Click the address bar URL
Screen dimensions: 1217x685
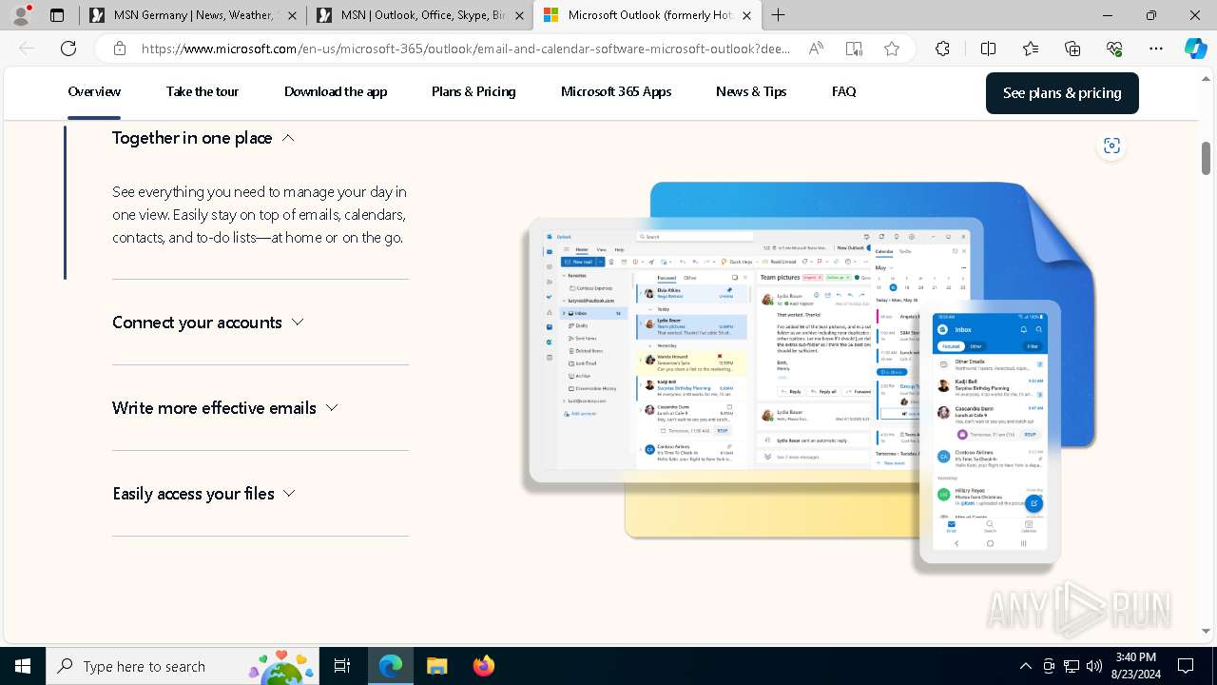pos(466,49)
